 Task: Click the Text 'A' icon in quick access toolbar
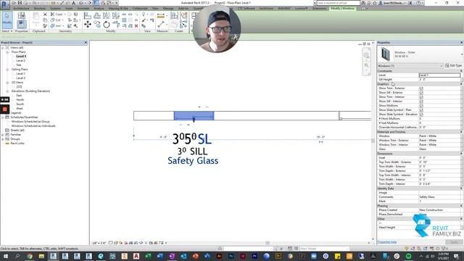tap(74, 3)
